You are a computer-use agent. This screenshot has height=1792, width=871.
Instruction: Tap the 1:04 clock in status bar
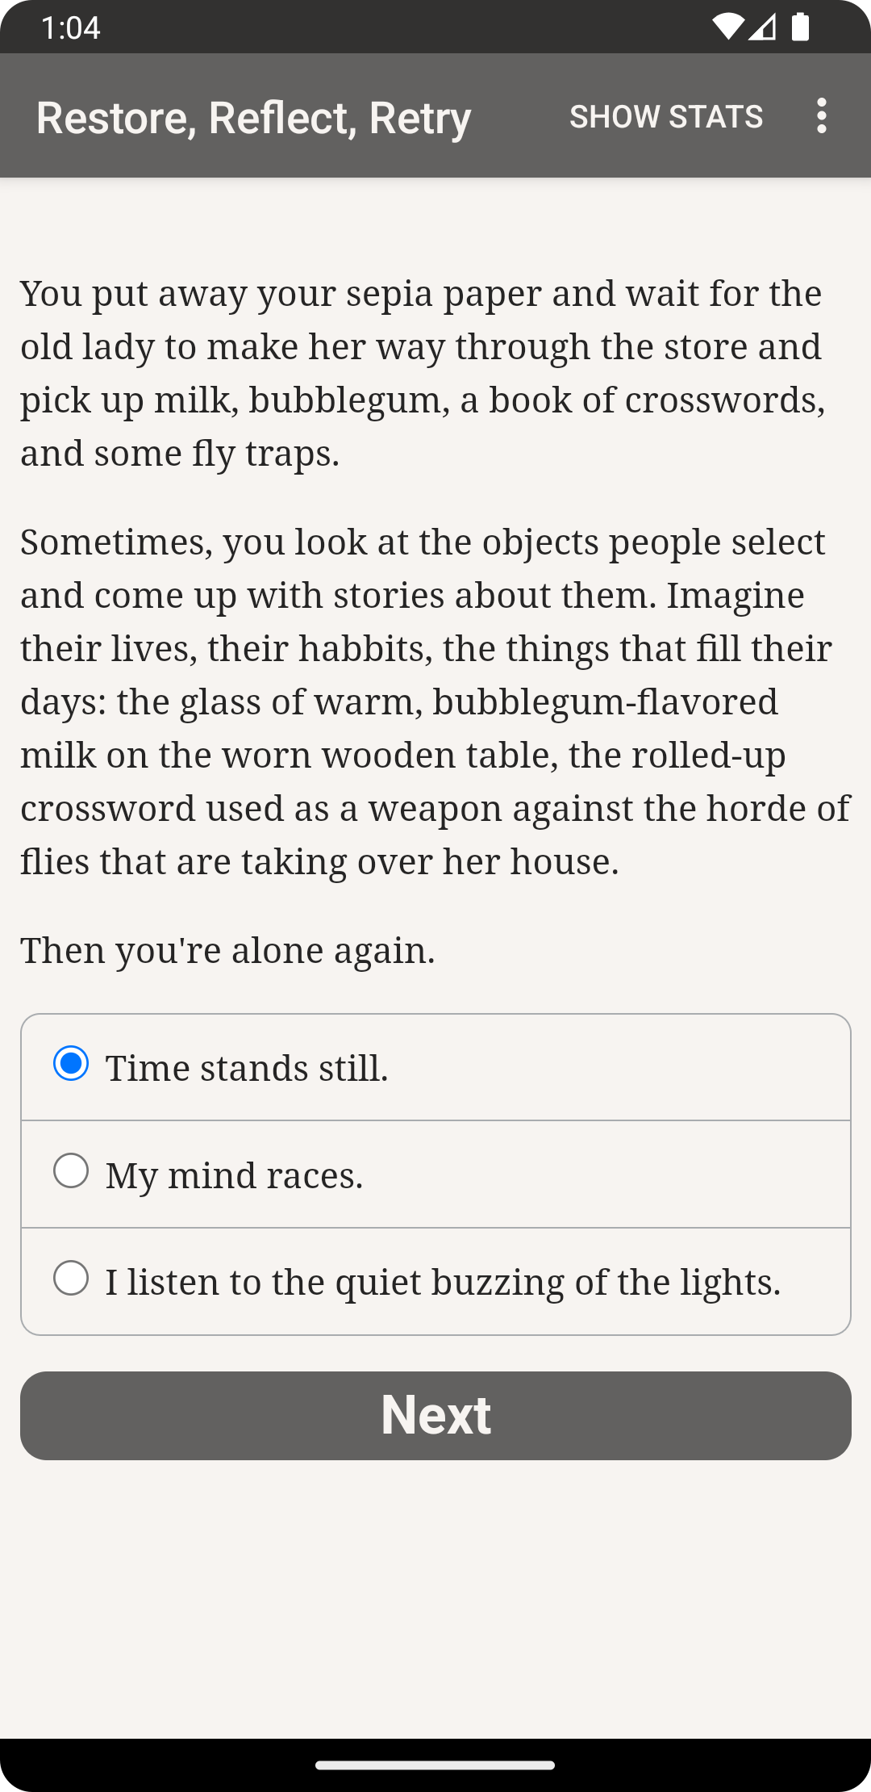71,28
